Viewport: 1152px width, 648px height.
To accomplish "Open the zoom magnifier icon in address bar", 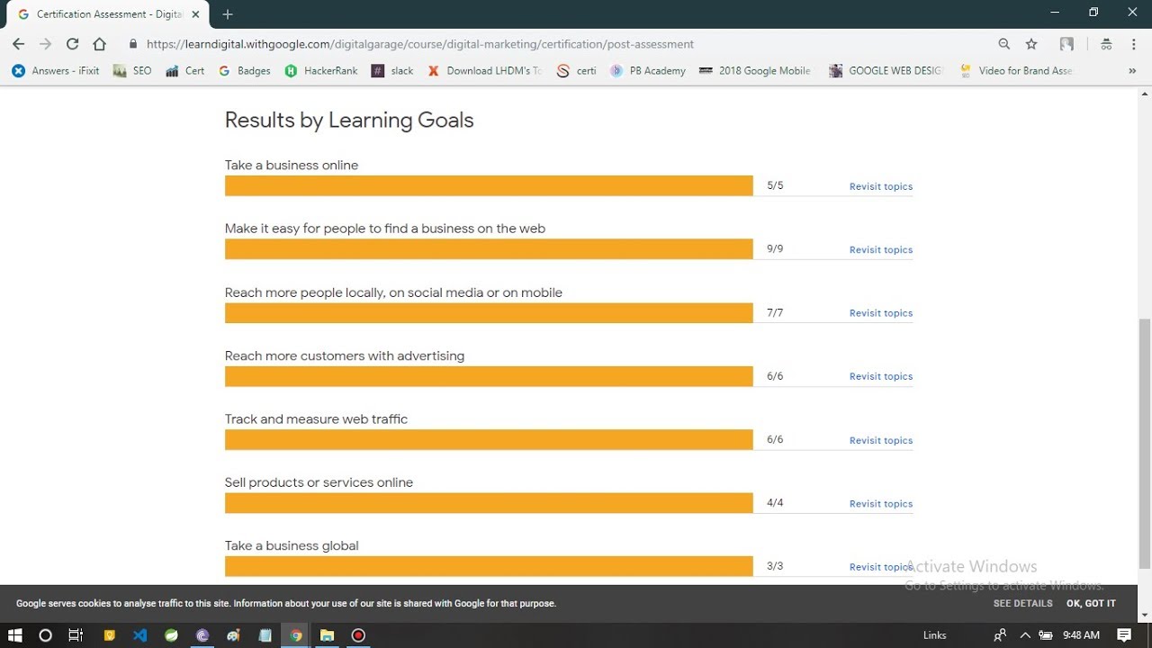I will pos(1004,44).
